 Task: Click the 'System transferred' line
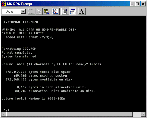[19, 56]
